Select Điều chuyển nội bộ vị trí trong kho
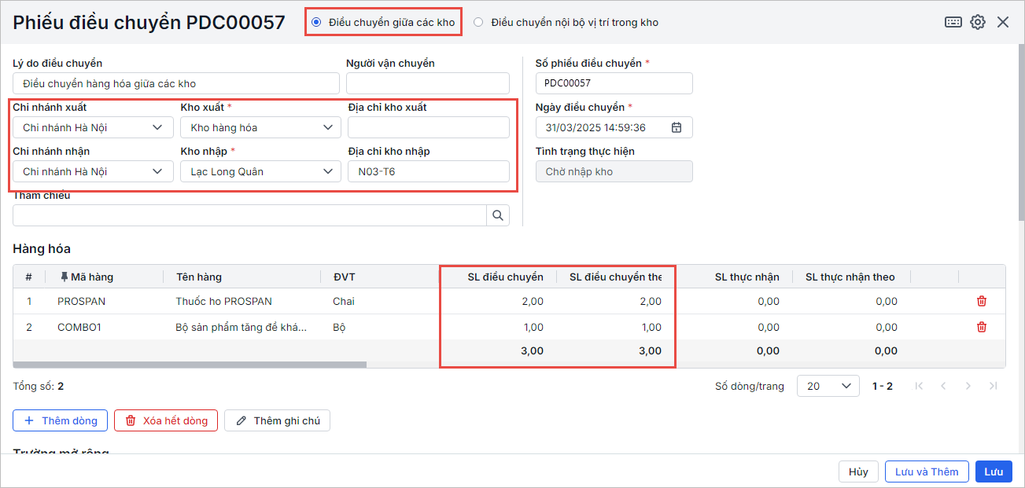 click(478, 22)
